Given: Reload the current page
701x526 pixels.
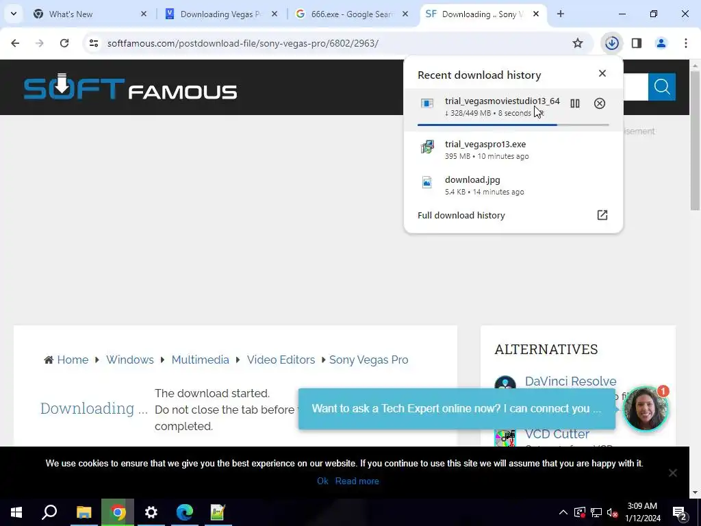Looking at the screenshot, I should (x=64, y=43).
